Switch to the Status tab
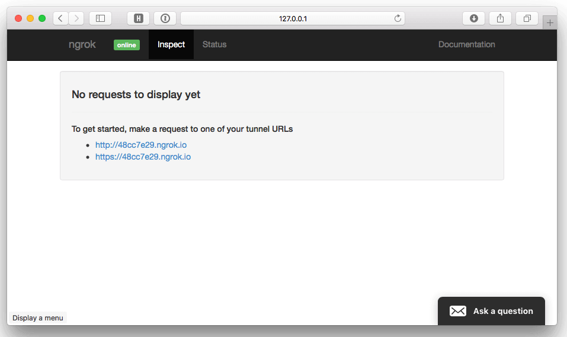 [214, 44]
